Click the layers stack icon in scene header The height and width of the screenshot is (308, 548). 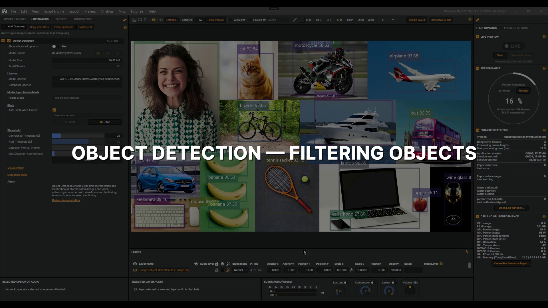pyautogui.click(x=222, y=264)
